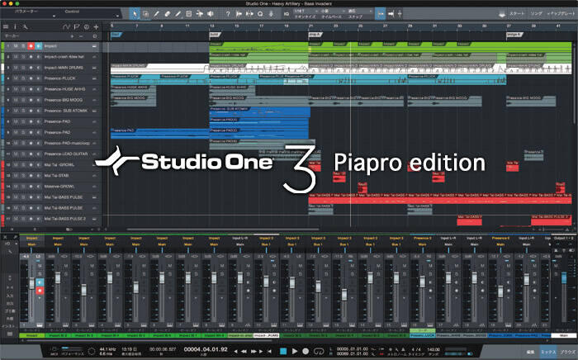Toggle monitor on the Impact track

pos(38,46)
